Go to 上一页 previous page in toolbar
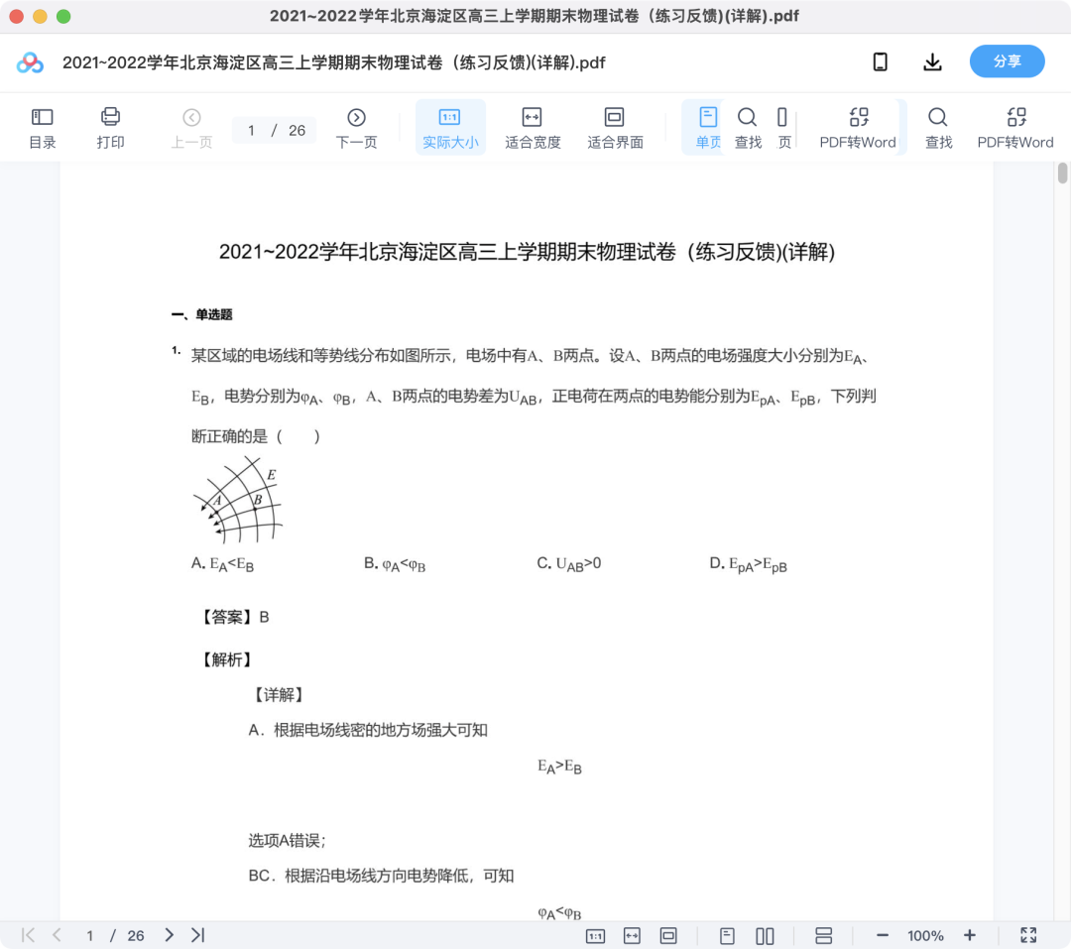This screenshot has height=949, width=1071. [x=192, y=128]
